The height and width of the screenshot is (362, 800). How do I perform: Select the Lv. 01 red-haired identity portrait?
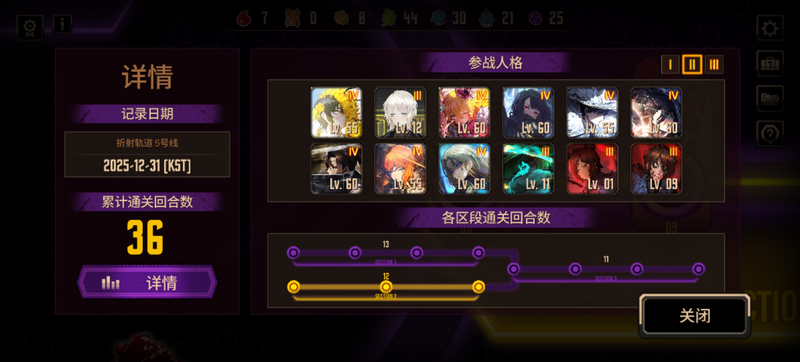coord(592,169)
